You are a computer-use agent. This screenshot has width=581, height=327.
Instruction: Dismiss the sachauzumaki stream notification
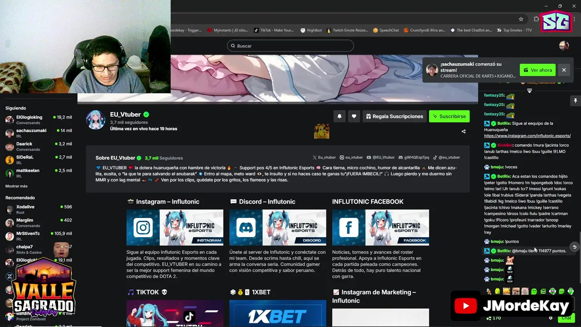564,70
